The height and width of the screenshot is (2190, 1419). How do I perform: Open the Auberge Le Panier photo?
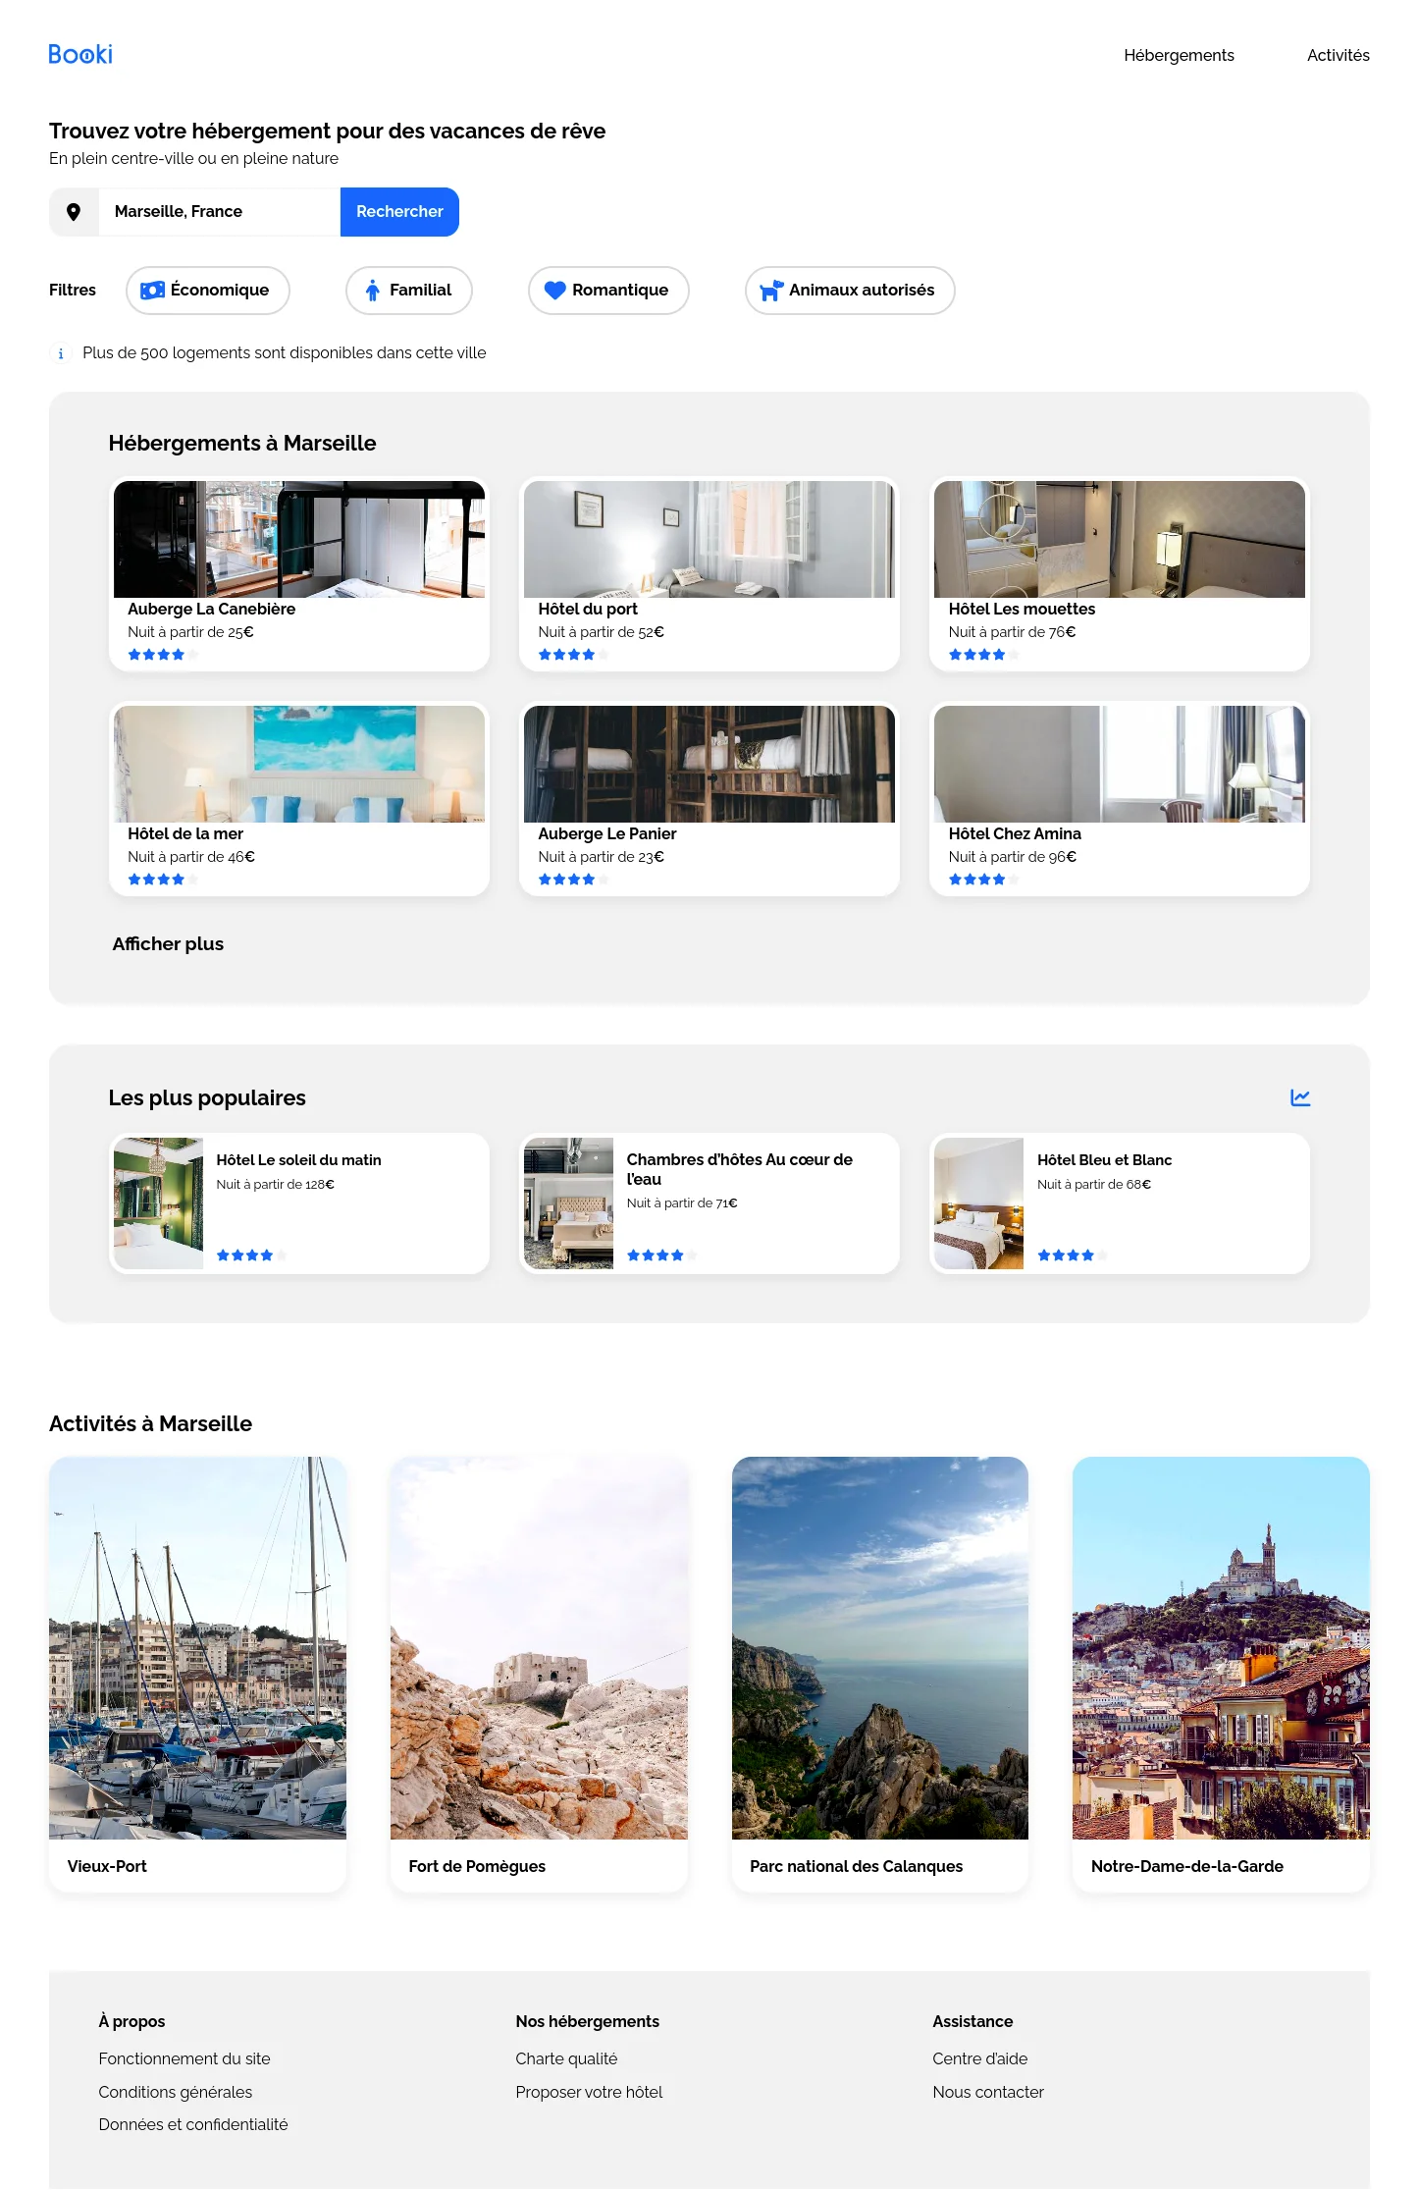coord(709,765)
